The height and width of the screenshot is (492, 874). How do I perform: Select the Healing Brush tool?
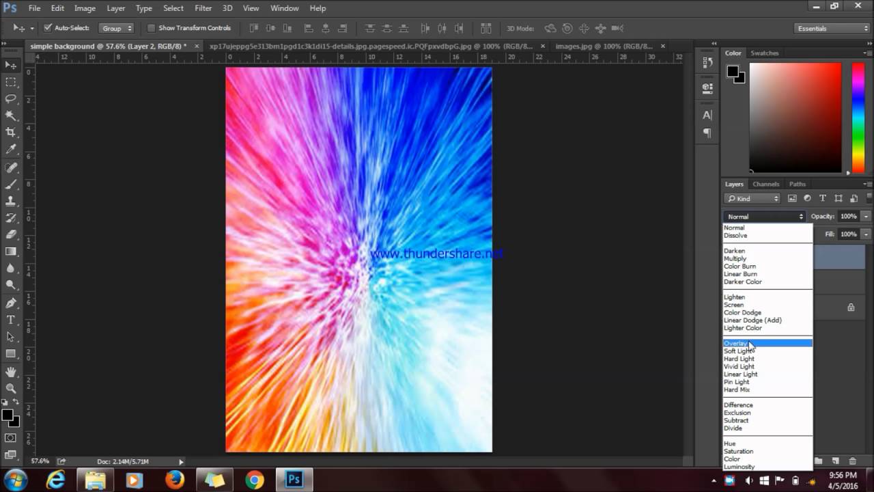11,167
